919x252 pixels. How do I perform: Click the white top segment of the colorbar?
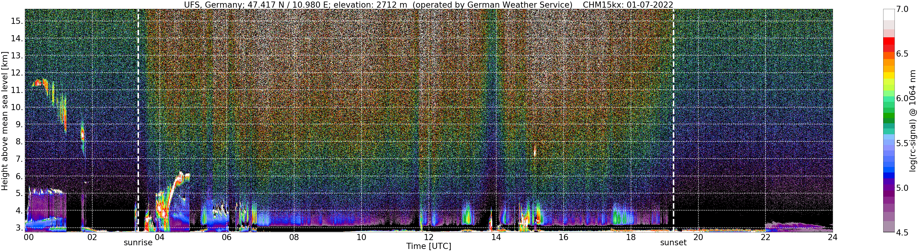tap(889, 14)
